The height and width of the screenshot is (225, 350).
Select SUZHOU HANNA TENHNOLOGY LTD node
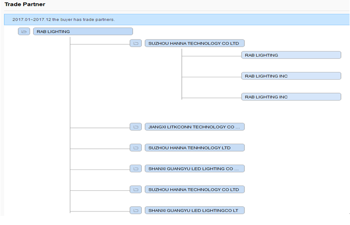coord(195,148)
